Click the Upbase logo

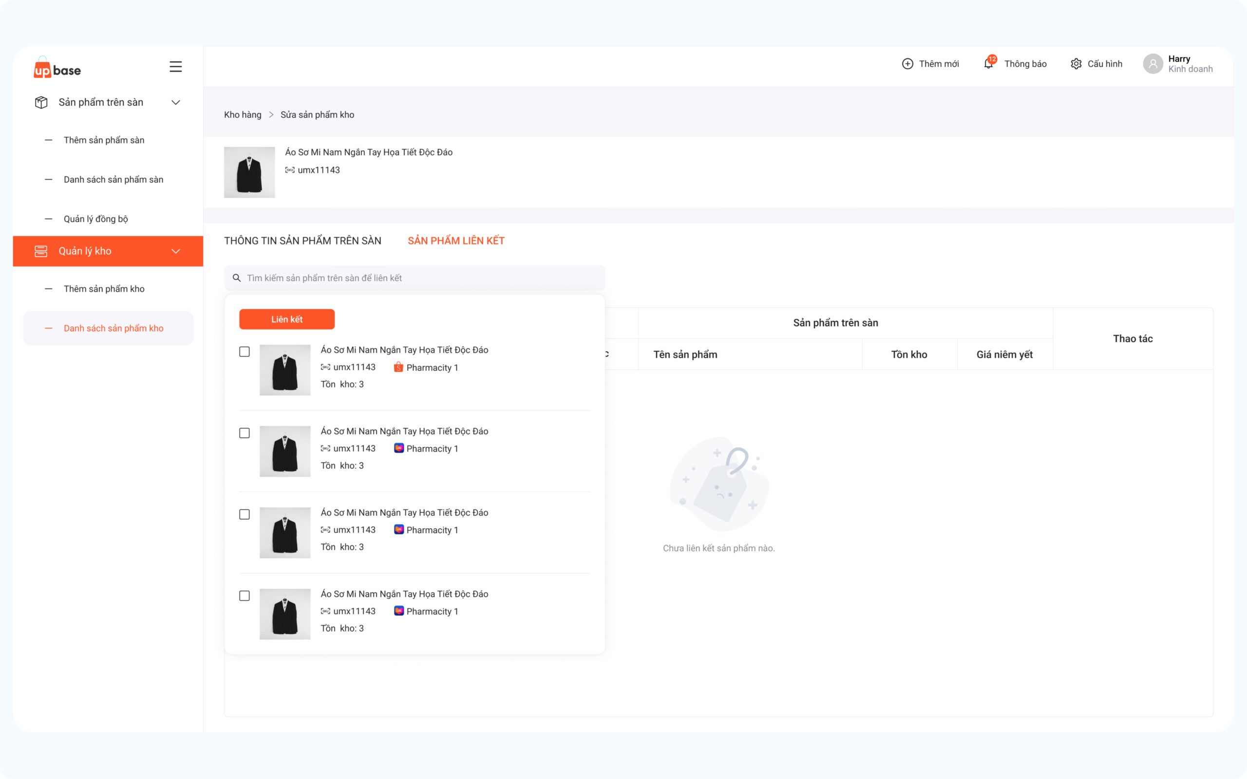pos(57,69)
